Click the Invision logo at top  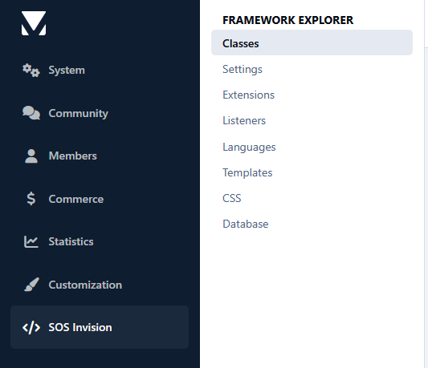pos(34,23)
